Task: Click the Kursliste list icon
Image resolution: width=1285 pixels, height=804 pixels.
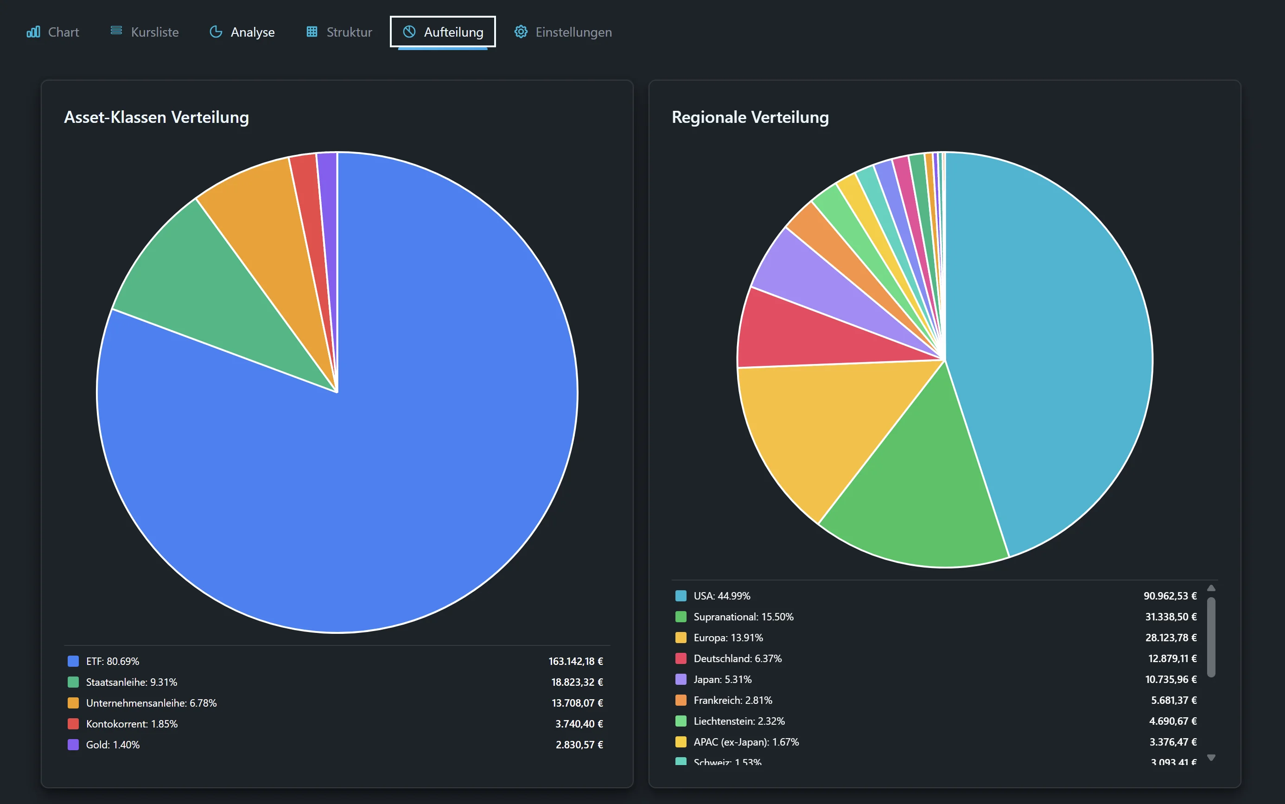Action: coord(116,31)
